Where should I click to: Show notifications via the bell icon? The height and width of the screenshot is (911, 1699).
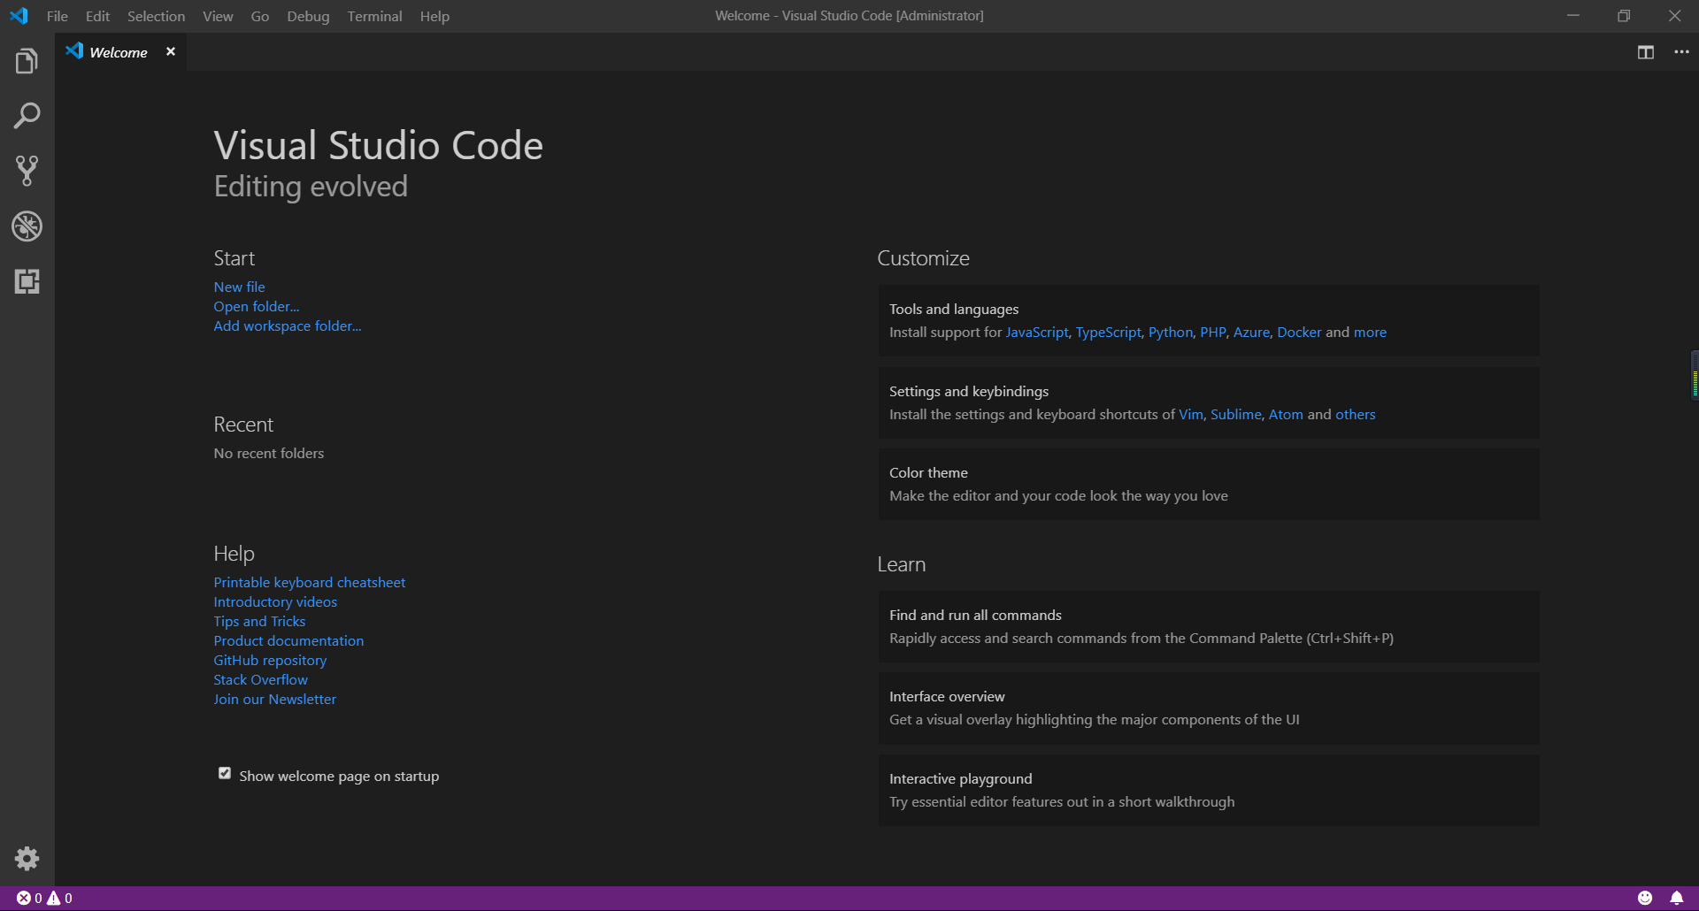pos(1676,898)
